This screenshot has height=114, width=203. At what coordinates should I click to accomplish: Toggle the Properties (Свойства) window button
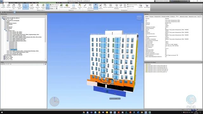pos(96,6)
